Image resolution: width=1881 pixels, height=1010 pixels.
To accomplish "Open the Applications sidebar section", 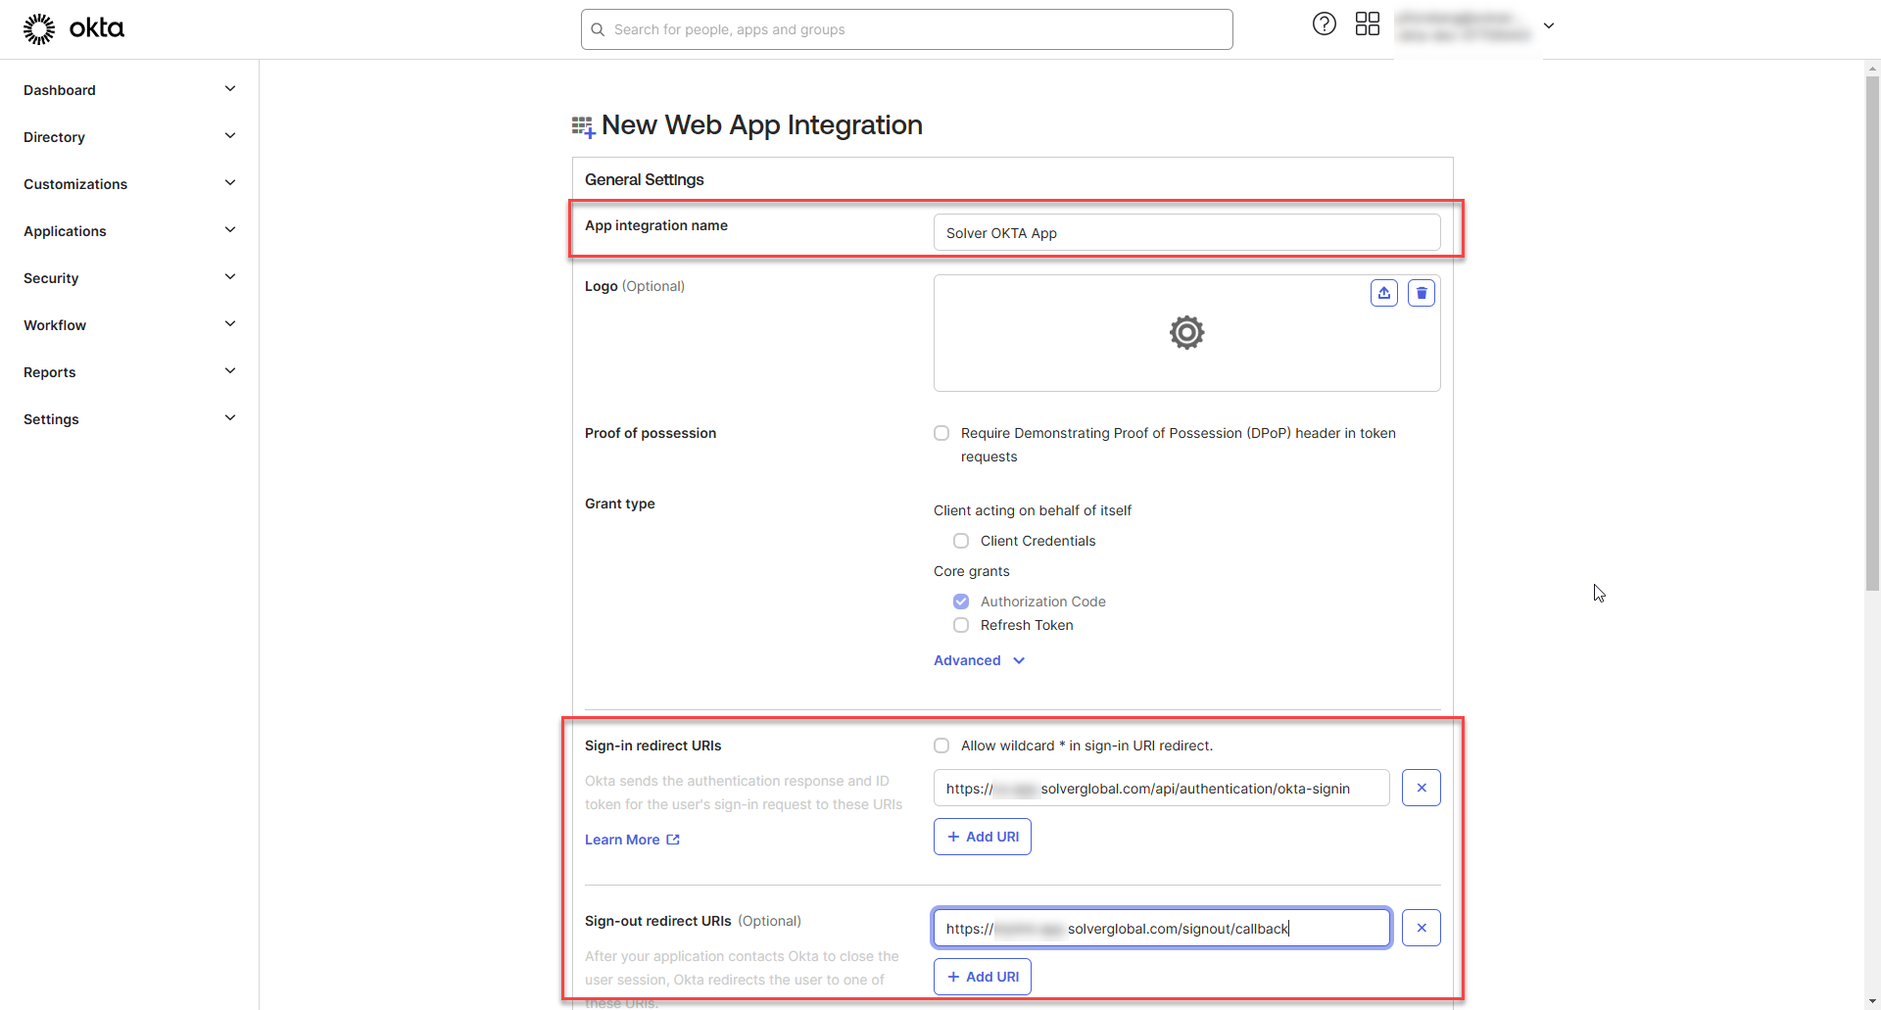I will [129, 231].
